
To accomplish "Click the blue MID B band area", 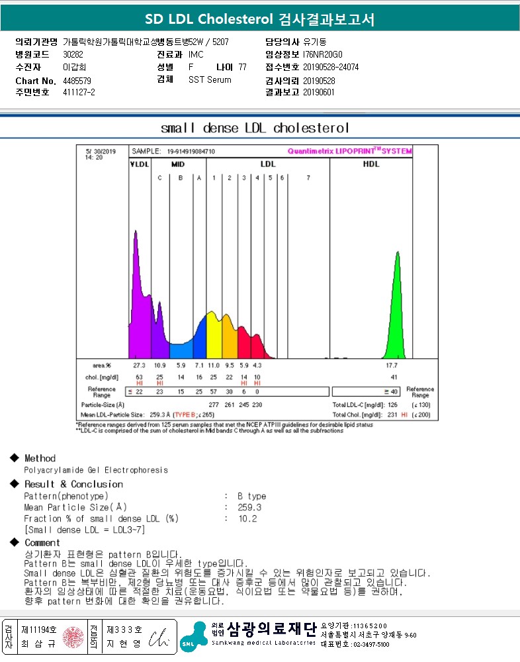I will [x=180, y=351].
